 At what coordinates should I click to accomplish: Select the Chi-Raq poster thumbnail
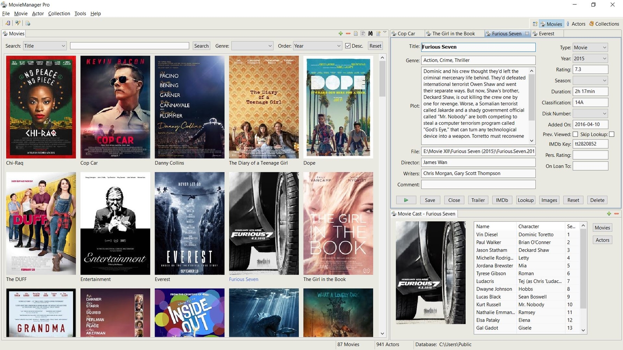pyautogui.click(x=41, y=107)
